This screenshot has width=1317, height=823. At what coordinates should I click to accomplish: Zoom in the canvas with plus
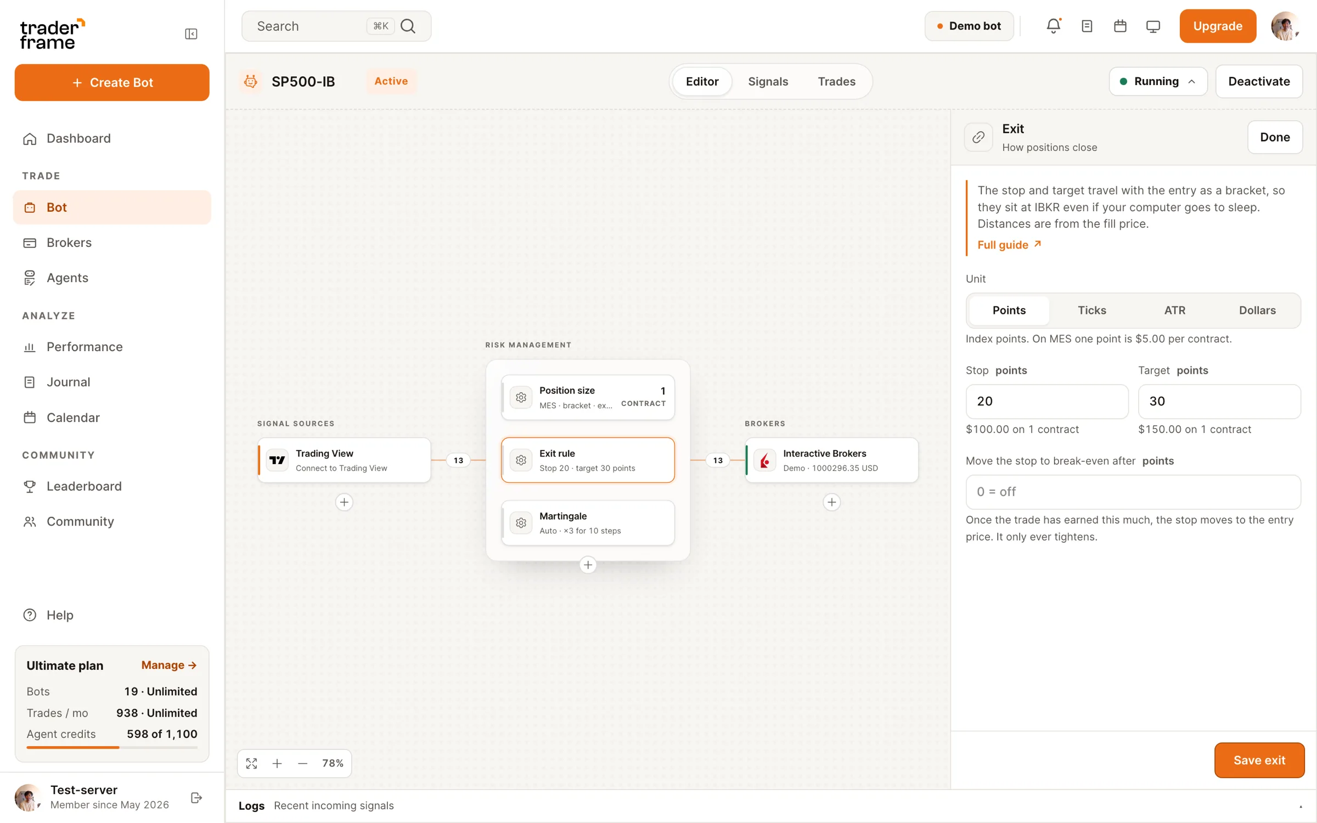pyautogui.click(x=277, y=763)
